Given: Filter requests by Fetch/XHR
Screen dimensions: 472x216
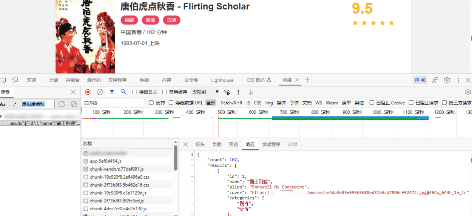Looking at the screenshot, I should [x=231, y=103].
